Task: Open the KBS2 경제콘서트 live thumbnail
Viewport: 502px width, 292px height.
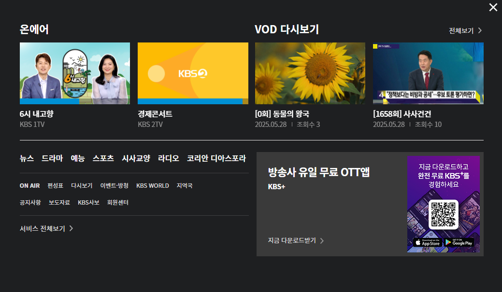Action: click(x=193, y=73)
